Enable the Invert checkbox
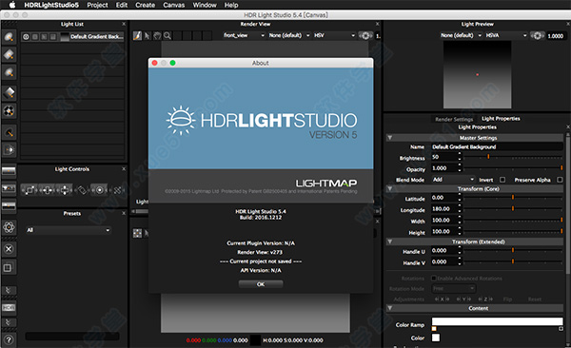Image resolution: width=571 pixels, height=348 pixels. pos(502,180)
